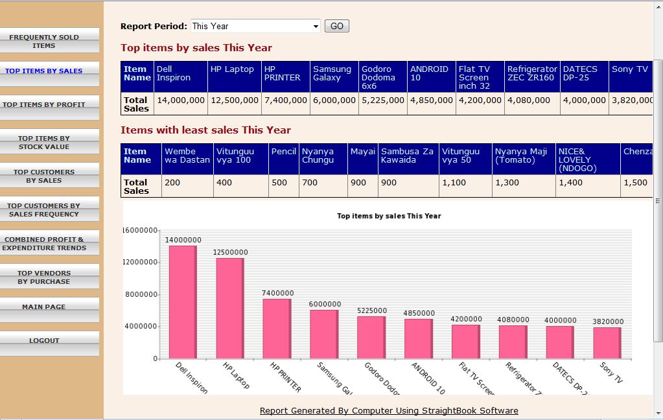The image size is (663, 420).
Task: Expand the Report Period dropdown
Action: coord(255,26)
